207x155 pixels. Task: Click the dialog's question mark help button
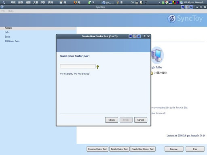pos(144,36)
